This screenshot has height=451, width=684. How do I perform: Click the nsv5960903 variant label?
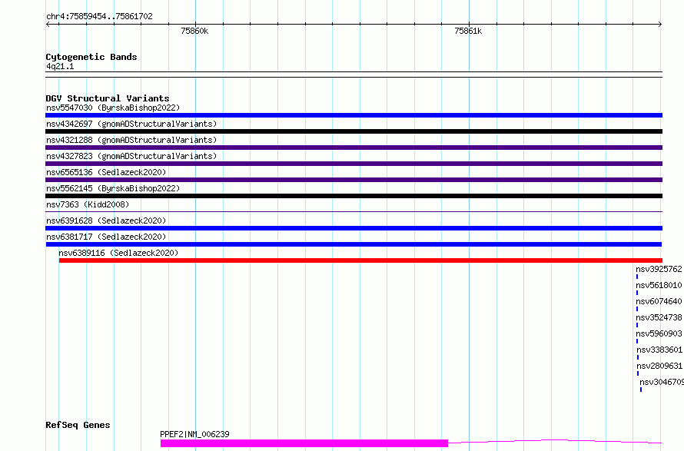pyautogui.click(x=659, y=333)
